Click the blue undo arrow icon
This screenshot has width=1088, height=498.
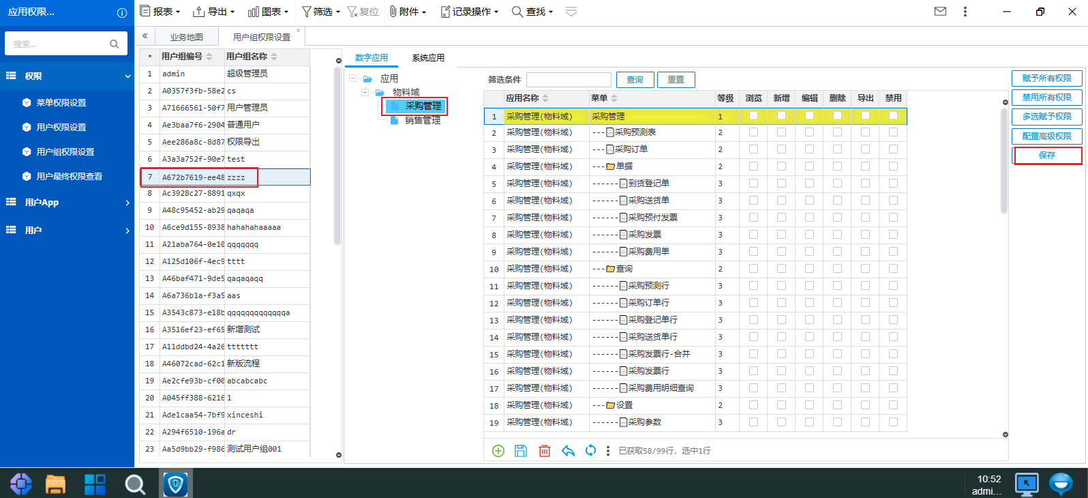click(568, 451)
